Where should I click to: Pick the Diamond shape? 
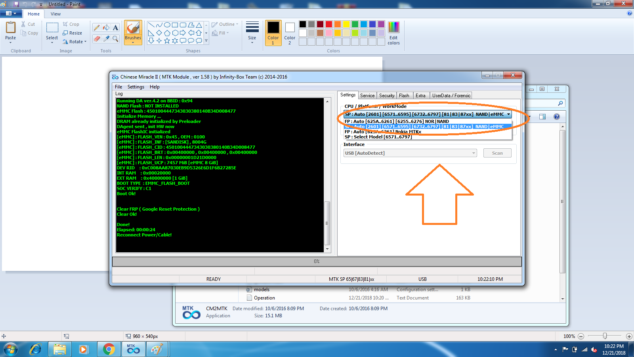click(x=159, y=33)
